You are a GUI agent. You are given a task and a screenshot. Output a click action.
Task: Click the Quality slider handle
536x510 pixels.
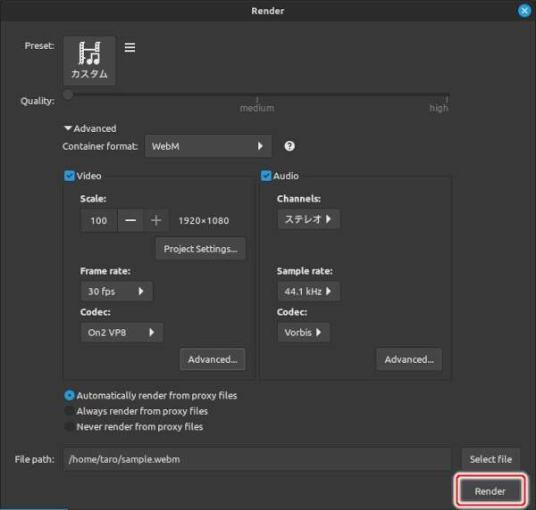pos(68,95)
